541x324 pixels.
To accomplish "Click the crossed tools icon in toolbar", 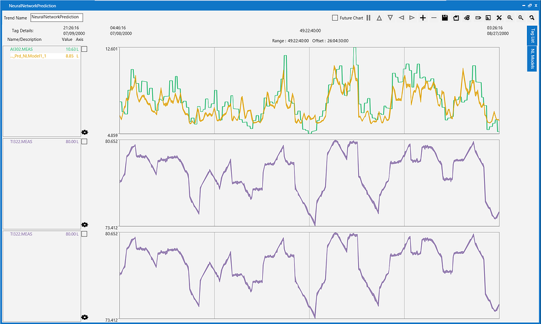I will click(x=499, y=18).
